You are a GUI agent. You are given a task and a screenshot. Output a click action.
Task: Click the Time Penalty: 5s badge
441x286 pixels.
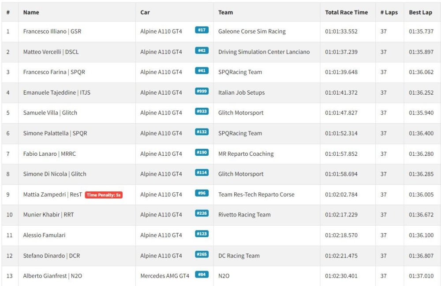104,195
